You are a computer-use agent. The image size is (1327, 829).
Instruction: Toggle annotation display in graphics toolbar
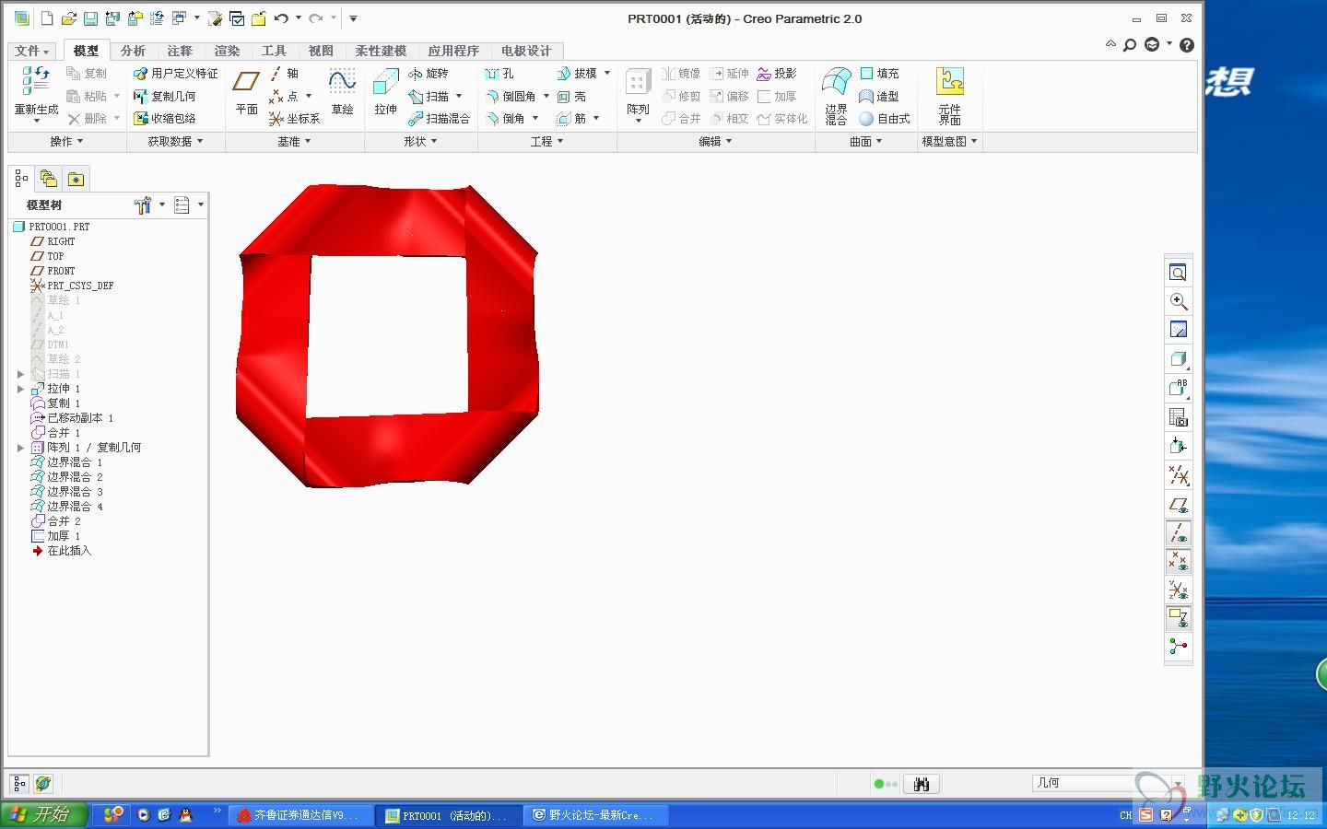1178,618
